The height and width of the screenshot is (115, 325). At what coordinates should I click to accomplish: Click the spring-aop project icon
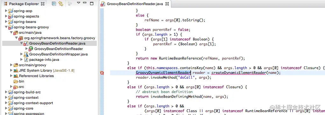[11, 11]
